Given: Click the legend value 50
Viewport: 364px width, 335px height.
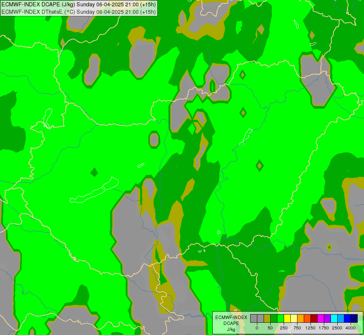Looking at the screenshot, I should (x=270, y=328).
